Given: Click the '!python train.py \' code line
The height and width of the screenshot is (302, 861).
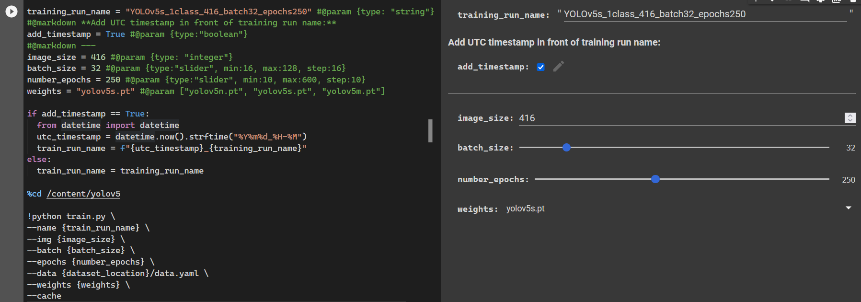Looking at the screenshot, I should point(71,216).
